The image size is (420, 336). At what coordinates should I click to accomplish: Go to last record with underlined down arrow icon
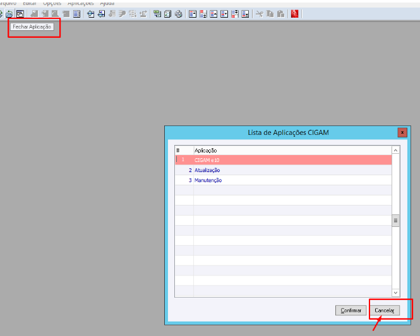coord(245,14)
